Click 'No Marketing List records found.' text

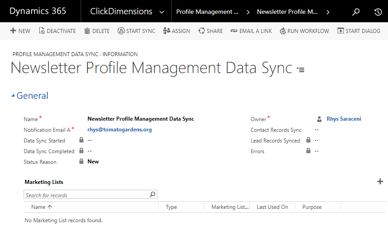click(63, 220)
